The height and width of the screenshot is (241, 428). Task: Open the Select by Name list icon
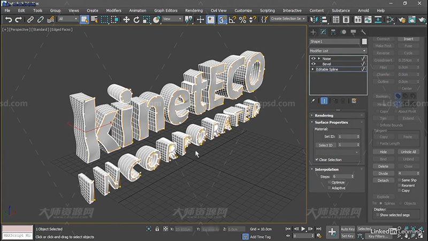pyautogui.click(x=95, y=19)
